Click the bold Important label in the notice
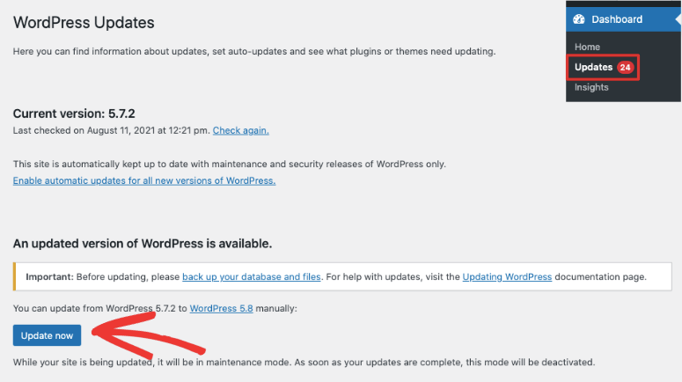The image size is (682, 382). [x=49, y=276]
